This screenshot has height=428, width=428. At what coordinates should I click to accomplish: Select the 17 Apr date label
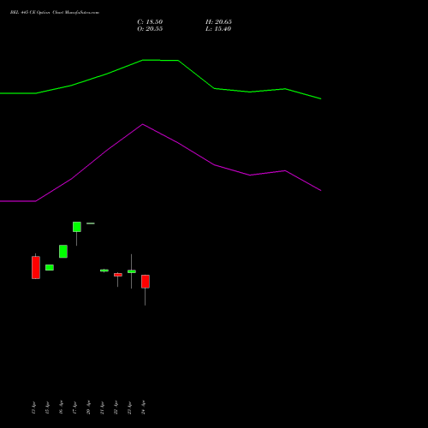pyautogui.click(x=74, y=407)
